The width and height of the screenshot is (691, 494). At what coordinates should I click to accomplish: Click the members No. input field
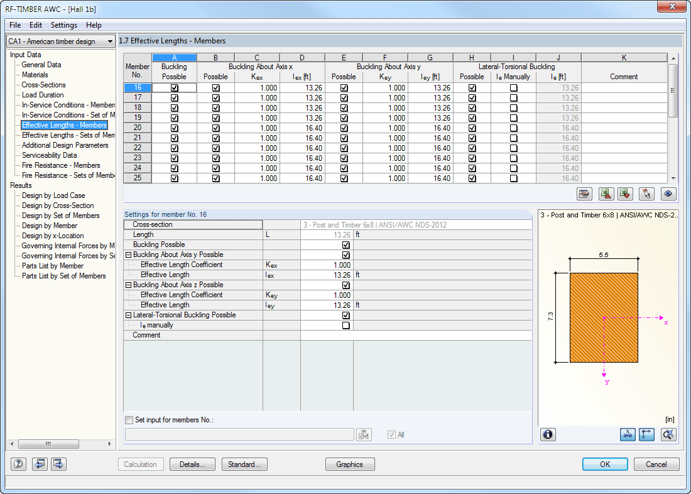240,434
